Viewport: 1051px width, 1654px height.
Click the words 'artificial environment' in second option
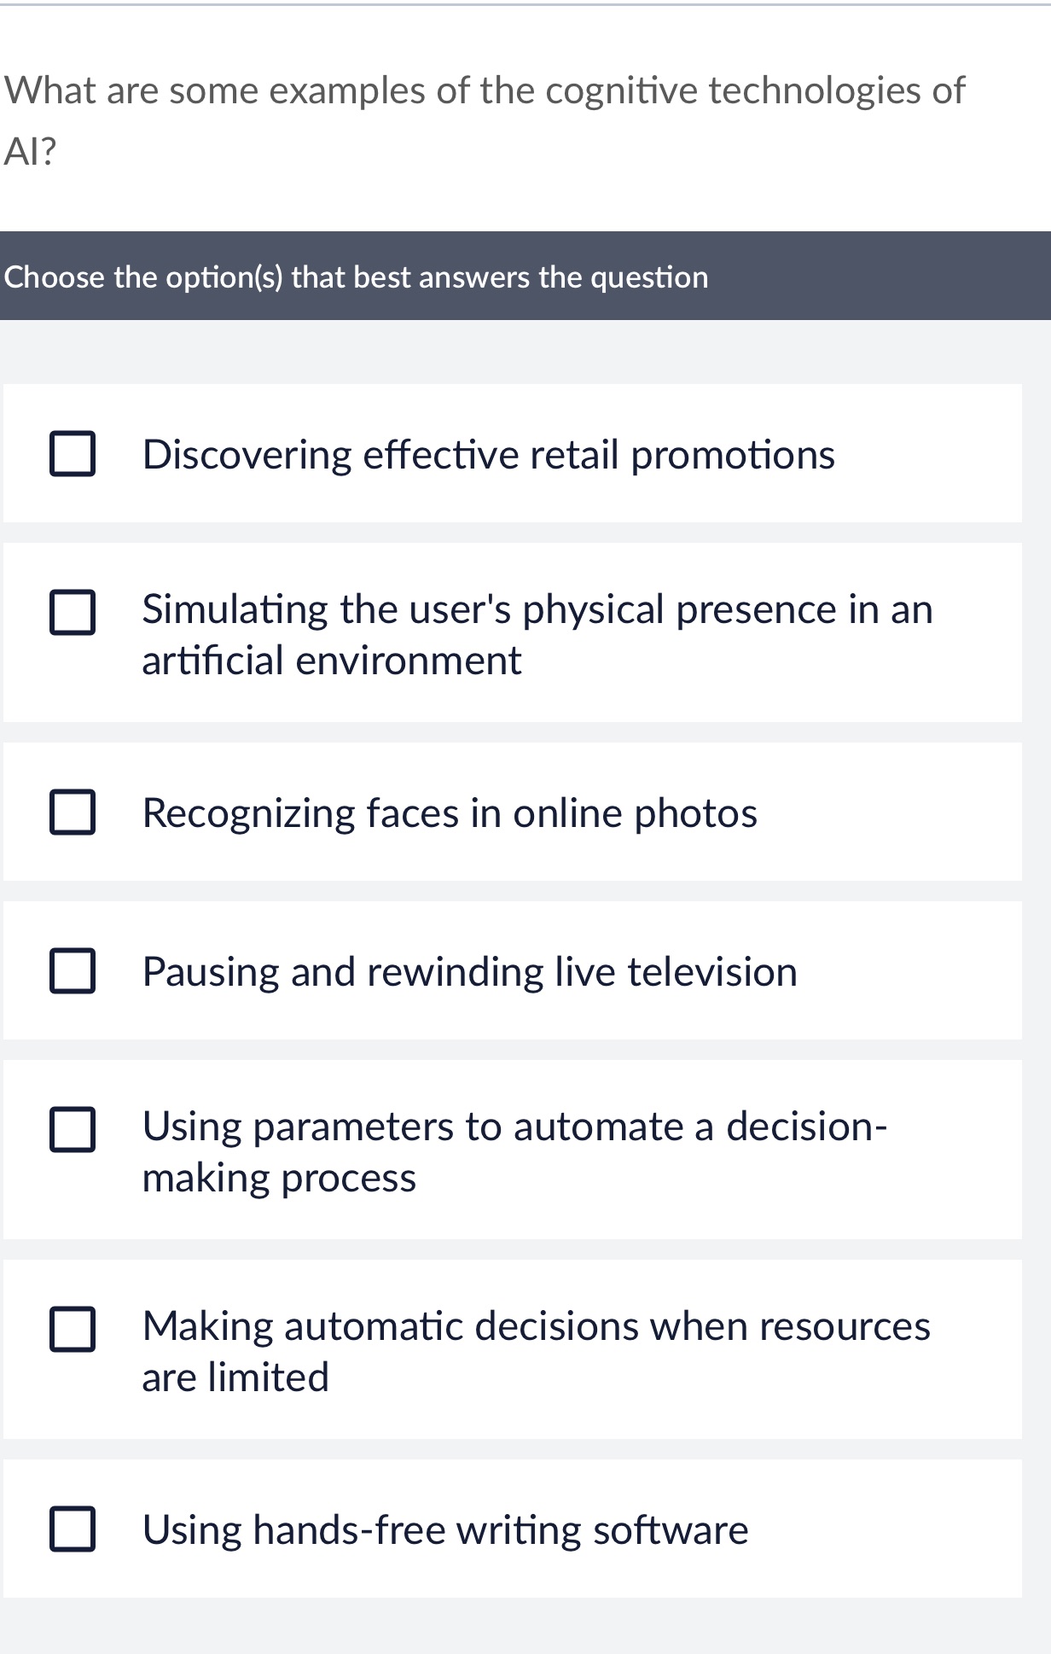point(331,661)
